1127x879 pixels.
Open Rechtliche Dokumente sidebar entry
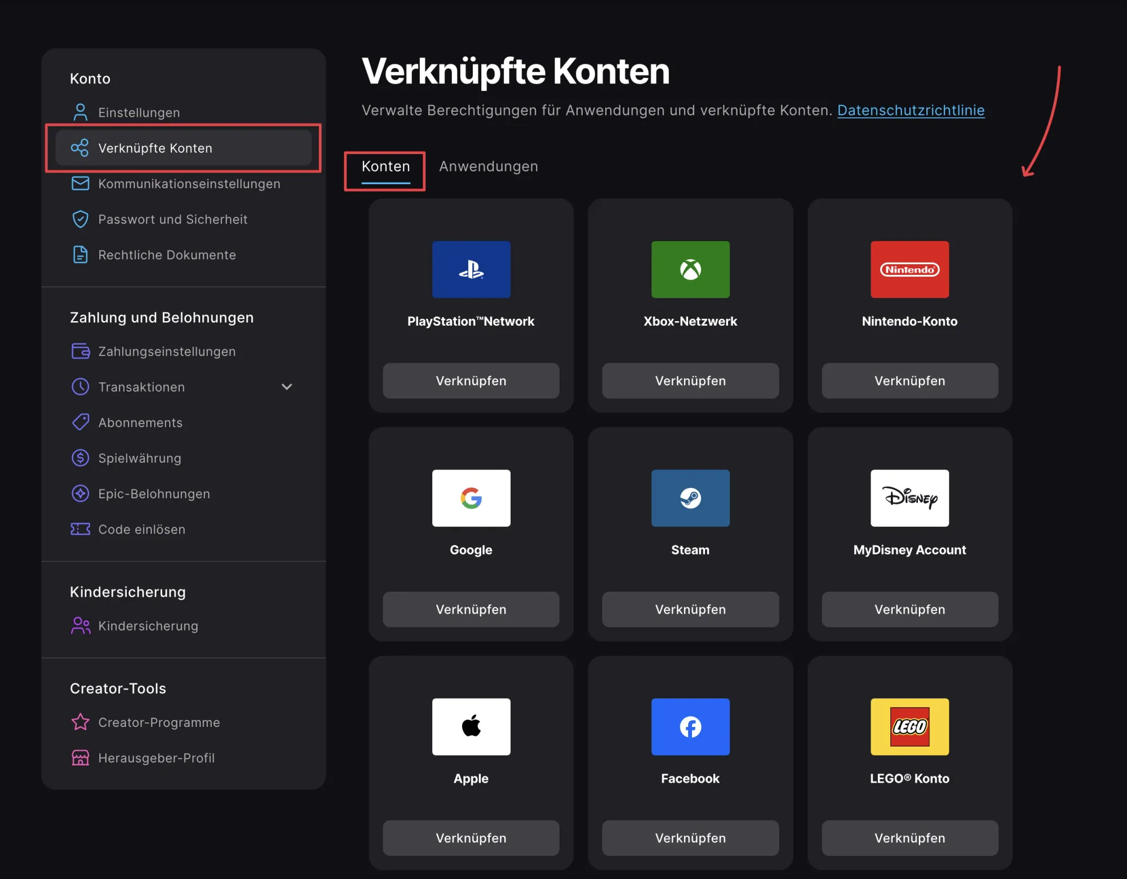[x=183, y=255]
